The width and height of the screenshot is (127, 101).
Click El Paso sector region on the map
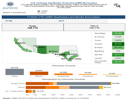point(53,49)
